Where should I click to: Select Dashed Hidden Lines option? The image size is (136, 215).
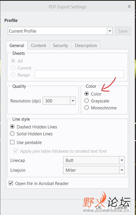pyautogui.click(x=12, y=127)
